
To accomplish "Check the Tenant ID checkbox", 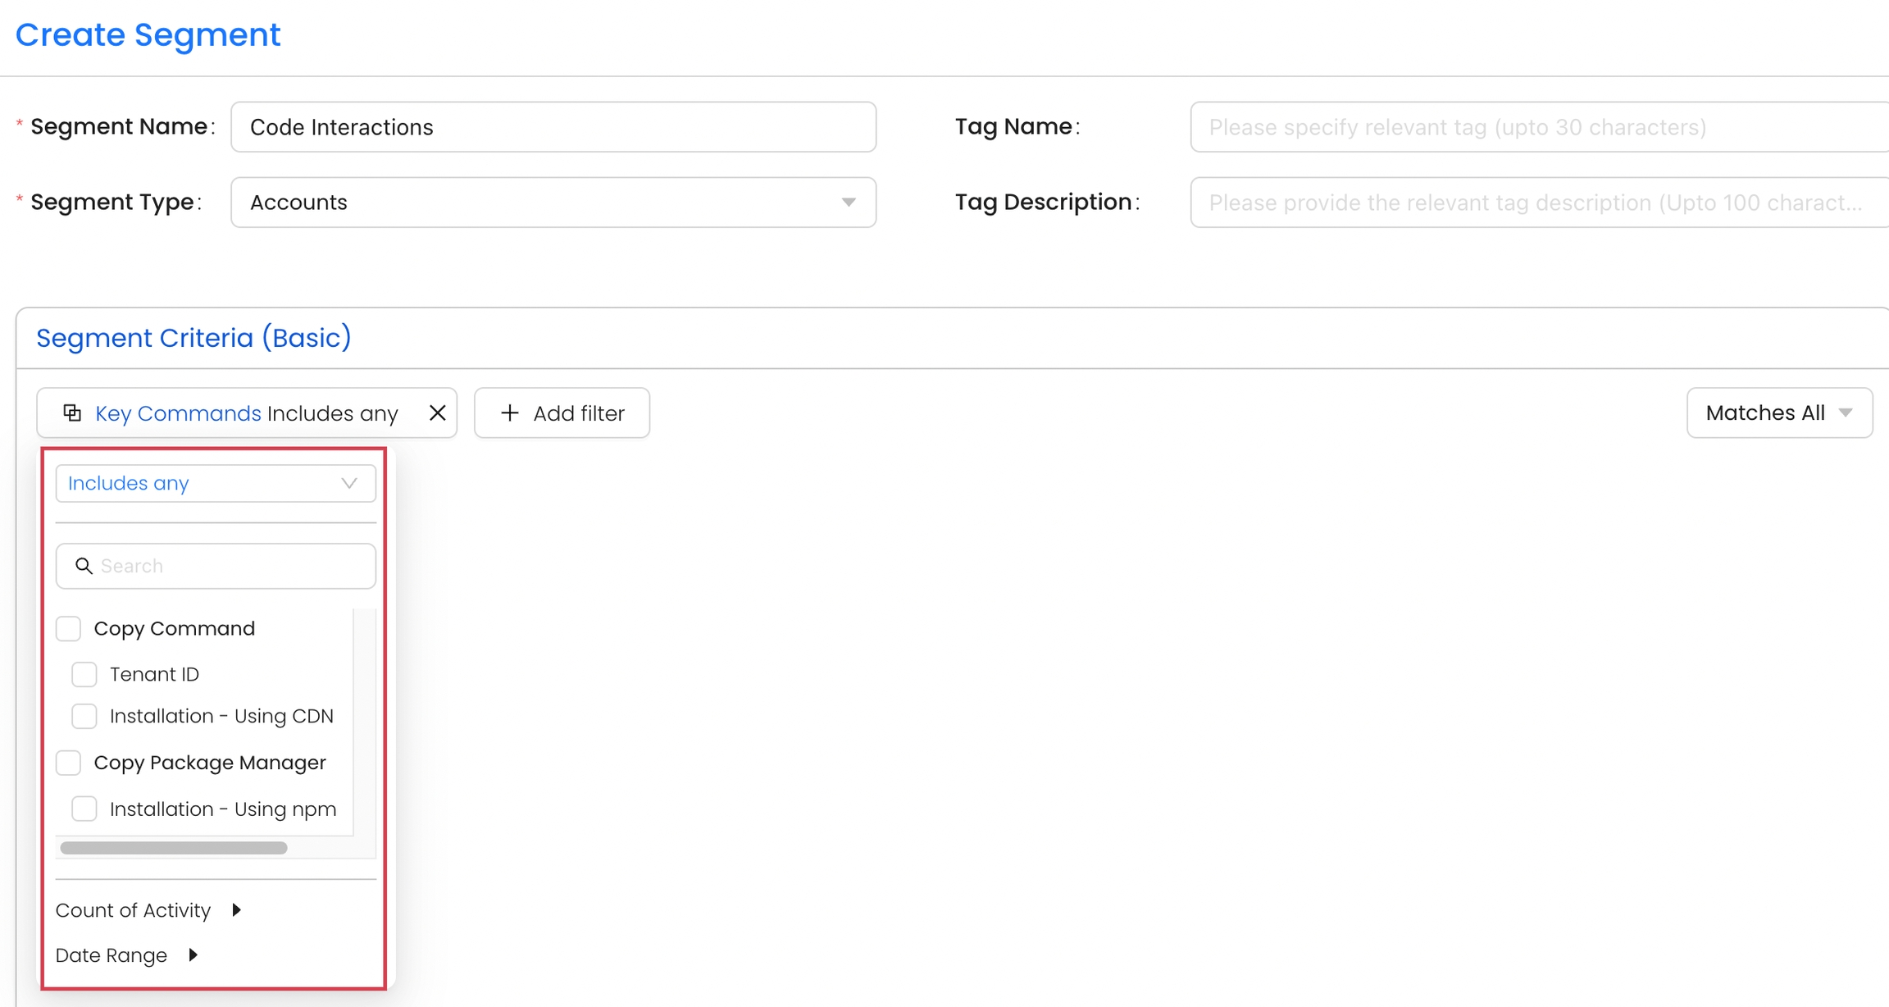I will pos(84,674).
